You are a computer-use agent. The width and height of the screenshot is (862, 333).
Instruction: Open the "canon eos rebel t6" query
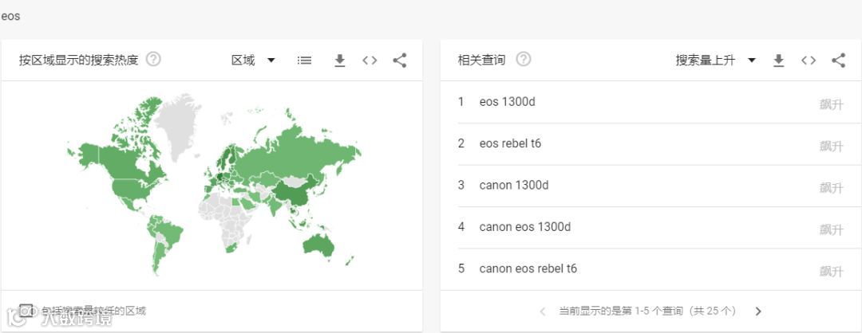[528, 268]
